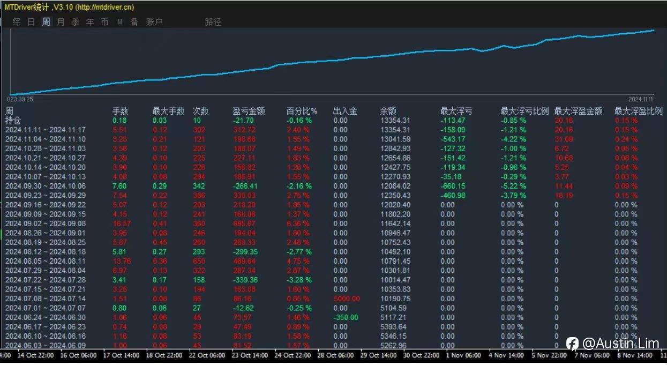Switch to the 日 daily tab
667x365 pixels.
pyautogui.click(x=31, y=22)
